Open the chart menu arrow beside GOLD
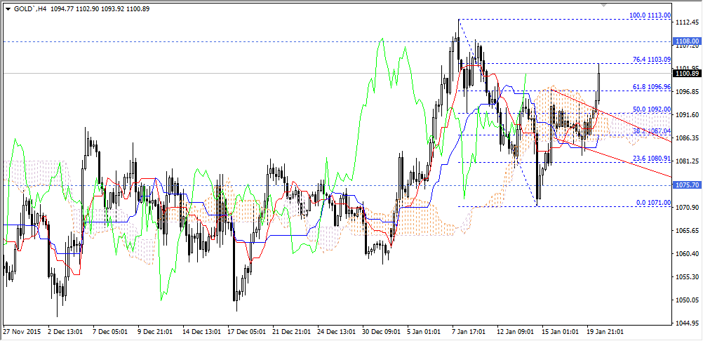Viewport: 703px width, 341px height. pyautogui.click(x=7, y=8)
